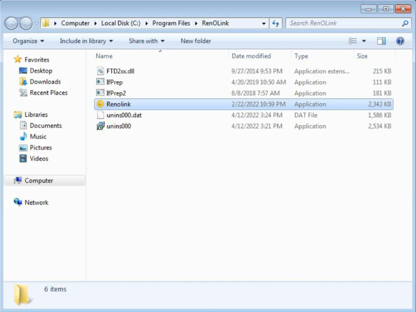The image size is (416, 312).
Task: Expand the Share with menu
Action: (x=147, y=41)
